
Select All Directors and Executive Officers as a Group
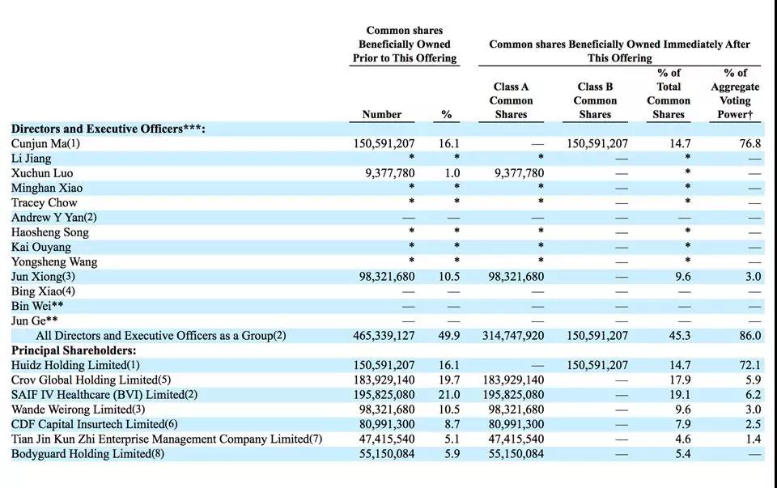[x=161, y=336]
